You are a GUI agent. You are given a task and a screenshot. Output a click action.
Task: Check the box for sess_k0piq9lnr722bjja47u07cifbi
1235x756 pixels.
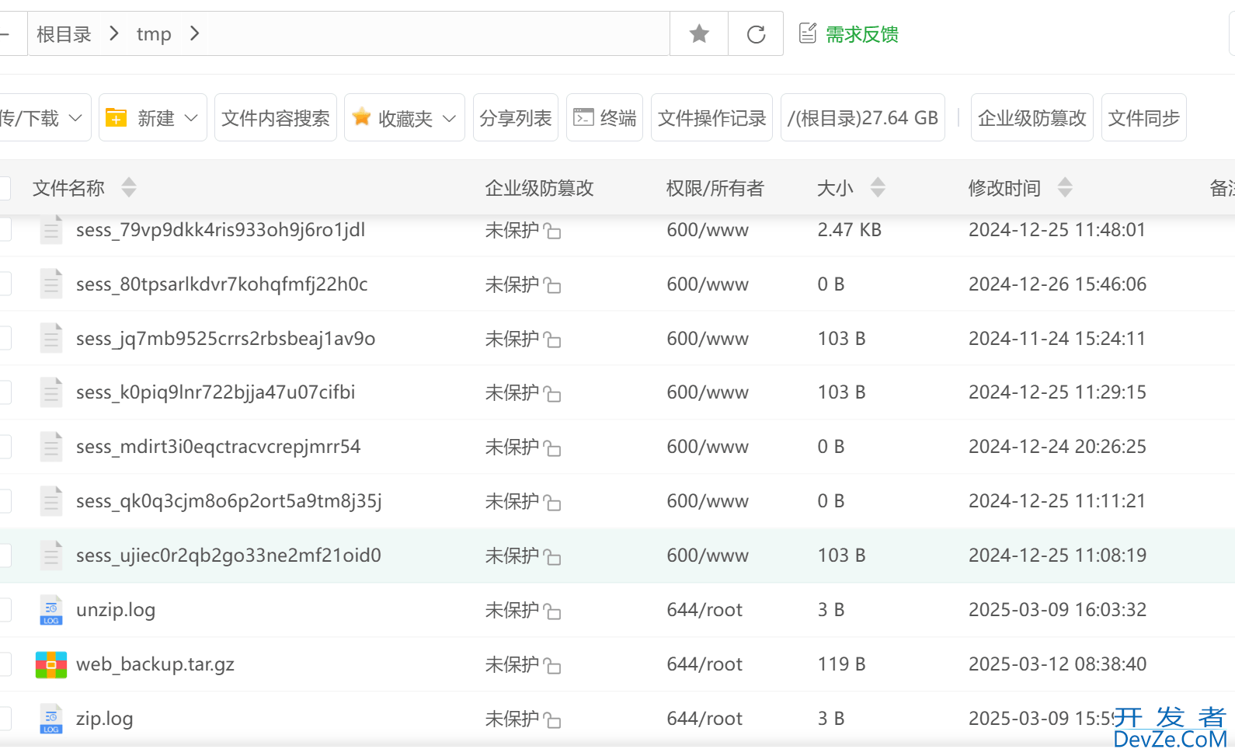pos(4,392)
